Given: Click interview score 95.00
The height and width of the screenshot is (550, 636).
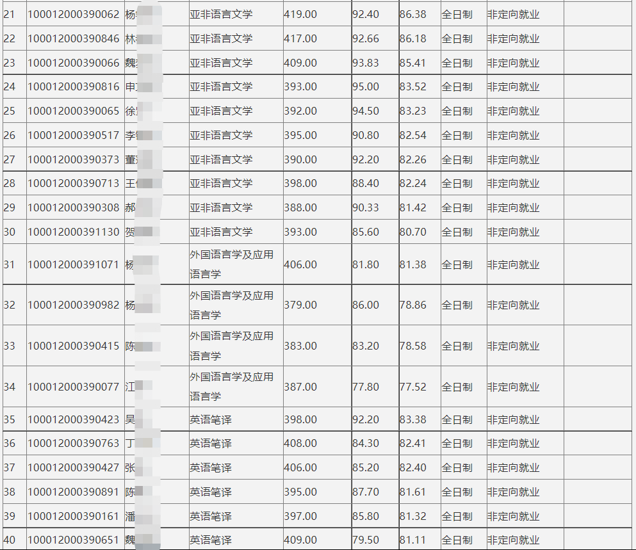Looking at the screenshot, I should [x=366, y=87].
